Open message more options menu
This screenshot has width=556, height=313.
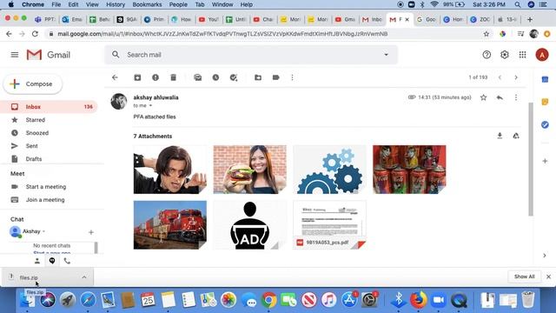click(516, 97)
